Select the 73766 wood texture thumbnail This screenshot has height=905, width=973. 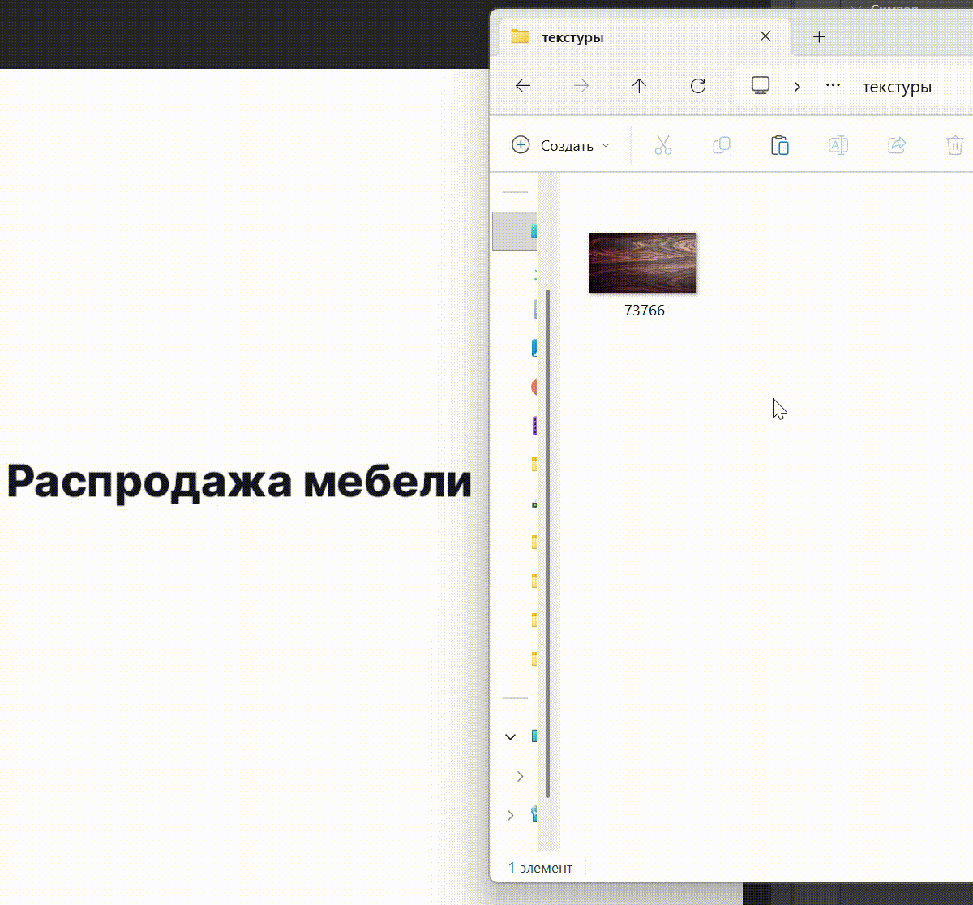tap(642, 263)
